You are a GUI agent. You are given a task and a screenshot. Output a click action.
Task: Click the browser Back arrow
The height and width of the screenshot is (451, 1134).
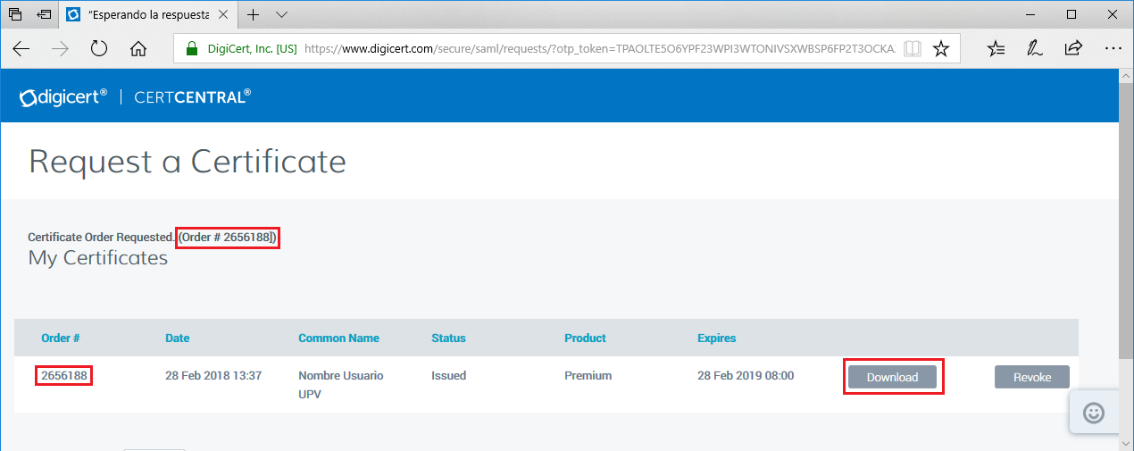point(21,49)
